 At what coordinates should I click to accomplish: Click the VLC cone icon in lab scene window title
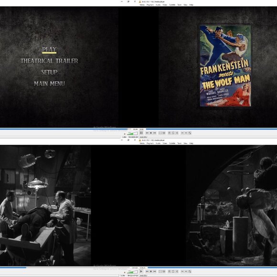click(140, 140)
